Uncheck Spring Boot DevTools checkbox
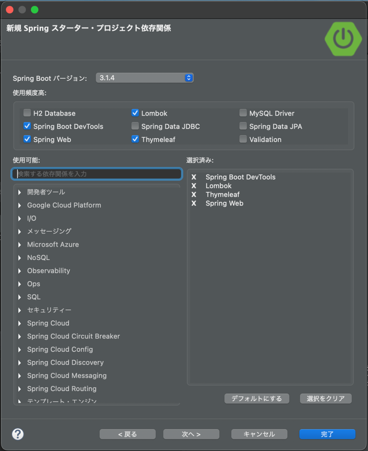368x451 pixels. [27, 126]
